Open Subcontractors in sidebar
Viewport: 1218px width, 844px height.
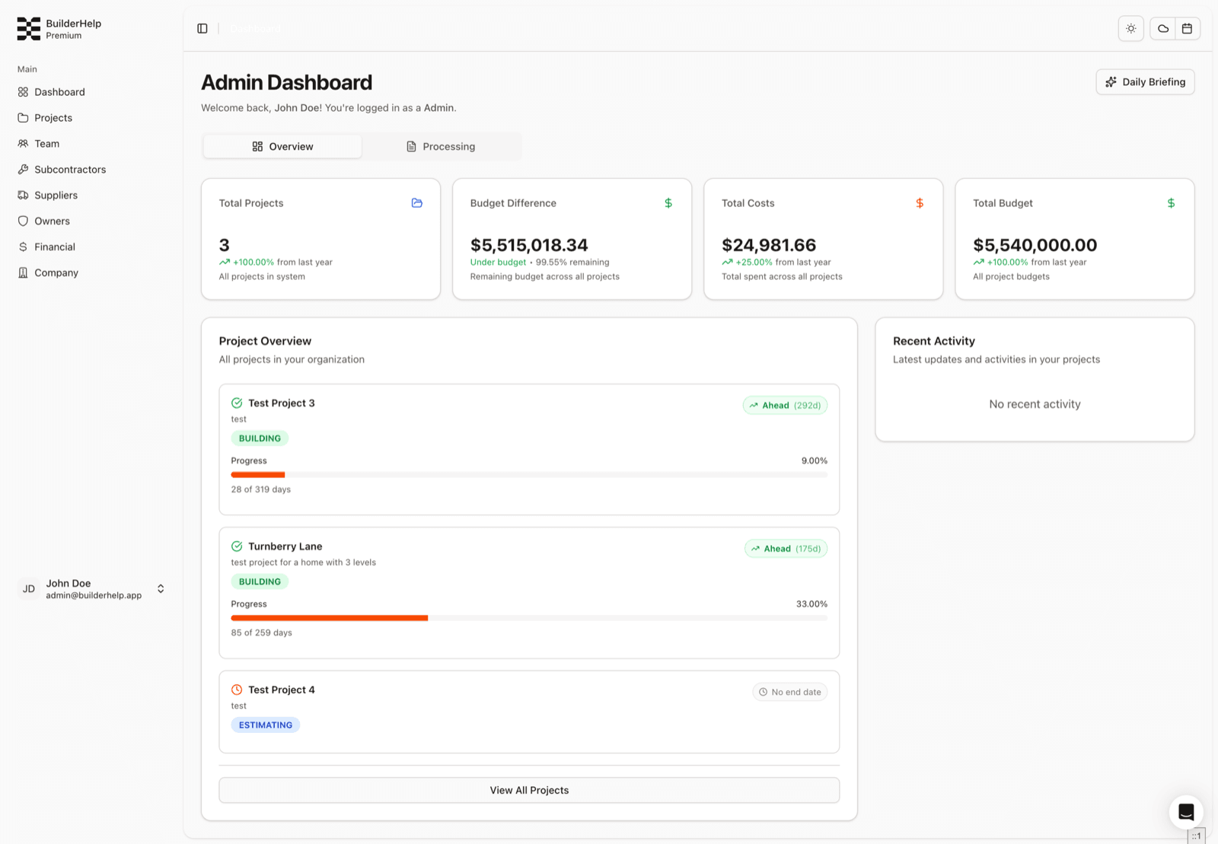pos(70,170)
